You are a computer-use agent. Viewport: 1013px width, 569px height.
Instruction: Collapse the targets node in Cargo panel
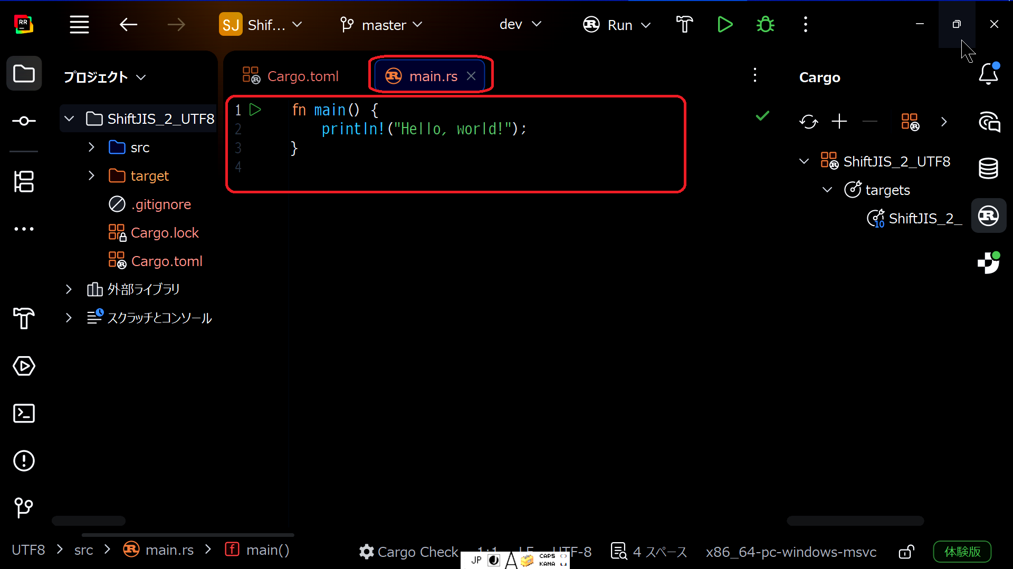click(827, 190)
